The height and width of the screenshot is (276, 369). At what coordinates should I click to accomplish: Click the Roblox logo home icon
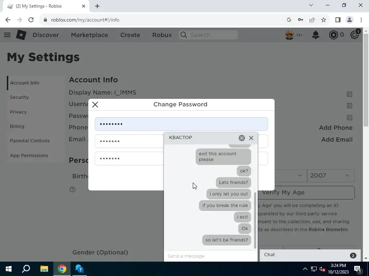click(x=21, y=35)
